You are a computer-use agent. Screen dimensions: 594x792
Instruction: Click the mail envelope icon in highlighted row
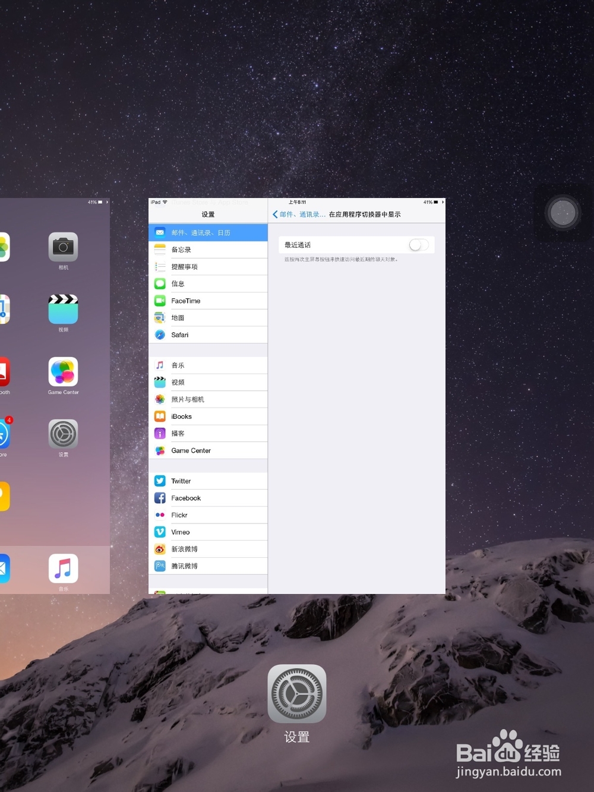click(160, 232)
